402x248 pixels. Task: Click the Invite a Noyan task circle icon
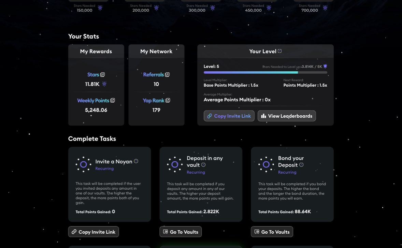83,164
